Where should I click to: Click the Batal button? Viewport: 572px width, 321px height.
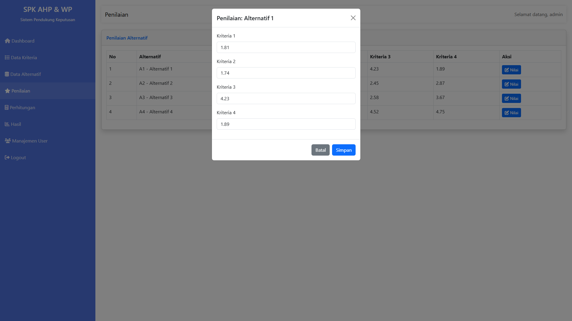(x=320, y=150)
